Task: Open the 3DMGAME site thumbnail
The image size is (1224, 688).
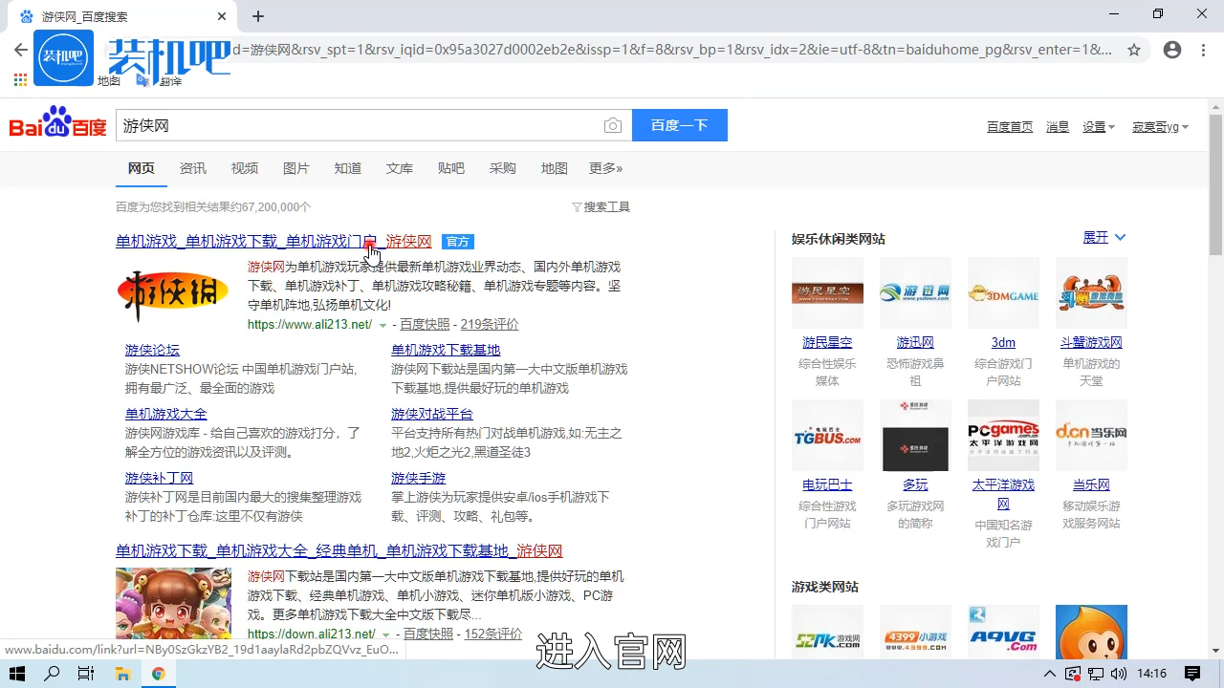Action: (1003, 293)
